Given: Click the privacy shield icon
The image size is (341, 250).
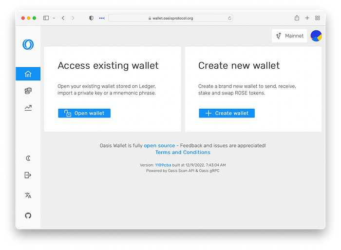Looking at the screenshot, I should click(x=92, y=18).
